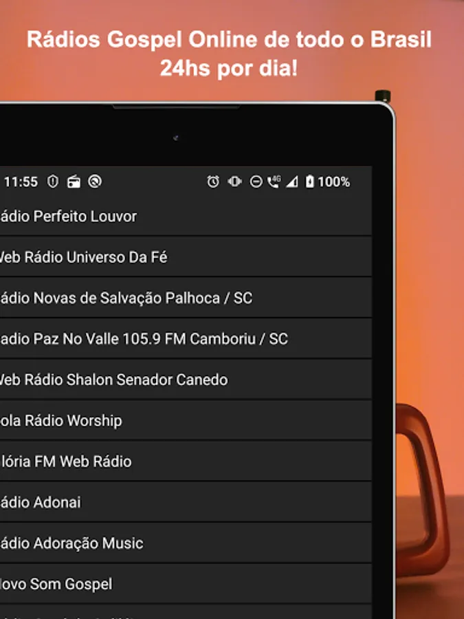Viewport: 464px width, 619px height.
Task: Tap the radio icon in status bar
Action: click(x=74, y=182)
